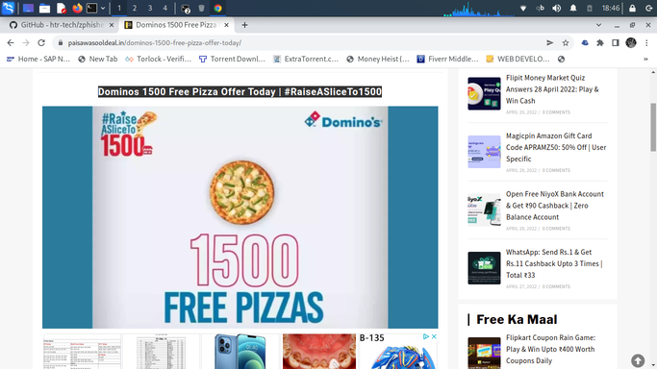Switch to the GitHub htr-tech/zphisher tab
657x369 pixels.
click(x=62, y=25)
